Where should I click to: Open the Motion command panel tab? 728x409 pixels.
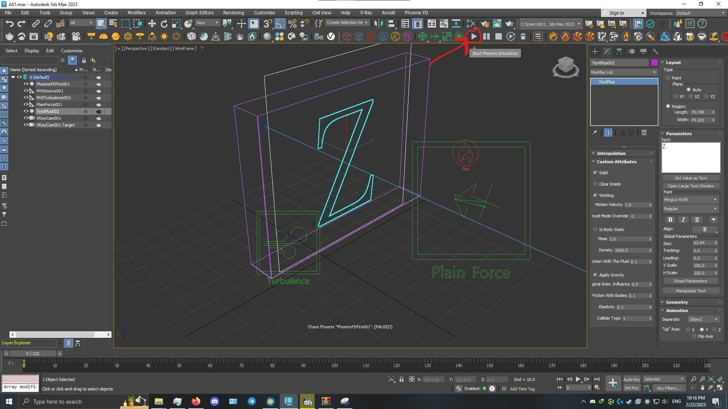[631, 51]
